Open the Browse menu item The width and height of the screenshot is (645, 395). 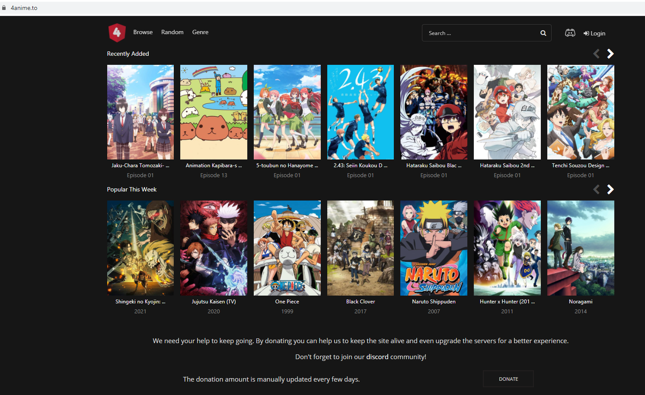pos(143,32)
